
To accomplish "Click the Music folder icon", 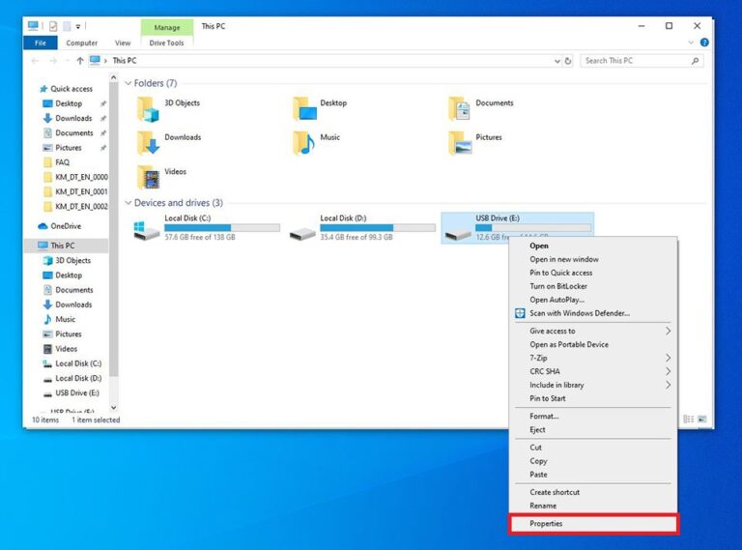I will 303,143.
